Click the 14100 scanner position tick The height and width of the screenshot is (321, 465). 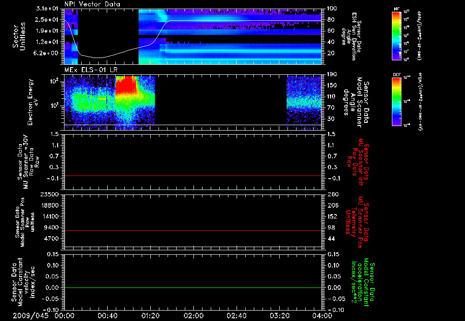pos(49,216)
